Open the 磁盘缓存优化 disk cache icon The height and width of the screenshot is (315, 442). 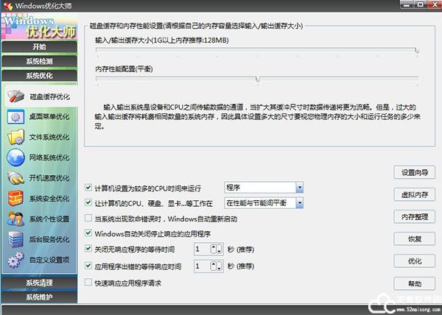[x=15, y=96]
